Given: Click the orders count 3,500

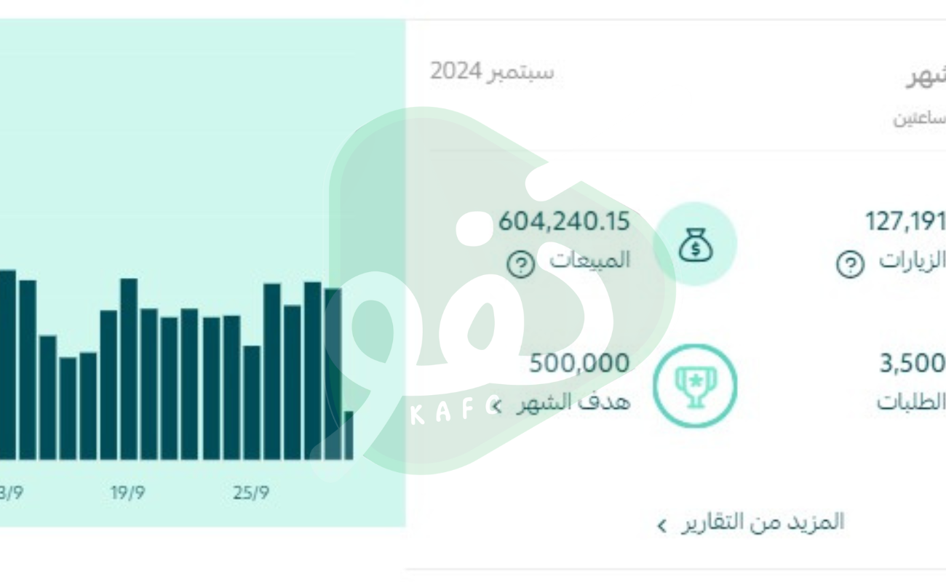Looking at the screenshot, I should pos(912,363).
